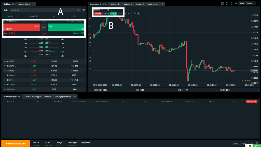Viewport: 261px width, 147px height.
Task: Open the layers tool in chart sidebar
Action: click(90, 61)
